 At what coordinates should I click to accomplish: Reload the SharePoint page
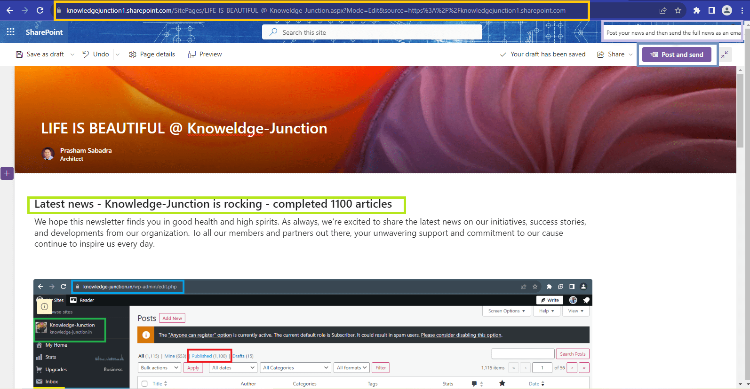(40, 10)
